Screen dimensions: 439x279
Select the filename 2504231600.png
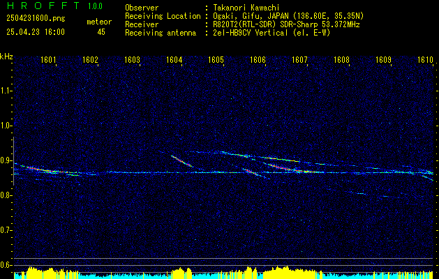point(36,19)
